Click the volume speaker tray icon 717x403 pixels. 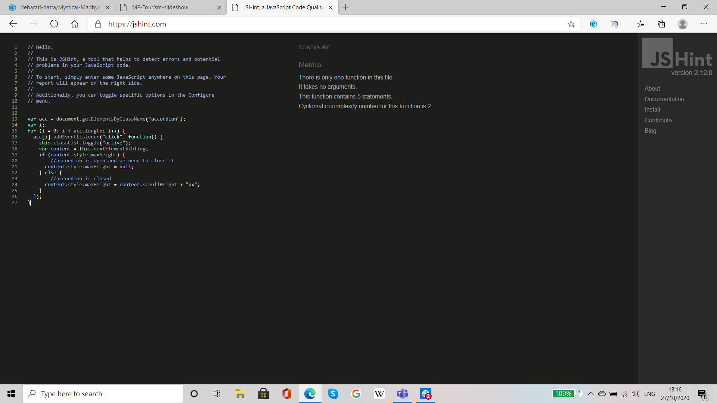(636, 394)
